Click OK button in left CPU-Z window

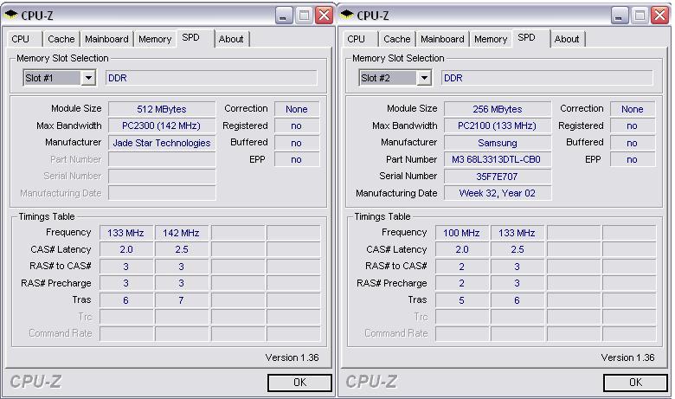pyautogui.click(x=299, y=383)
